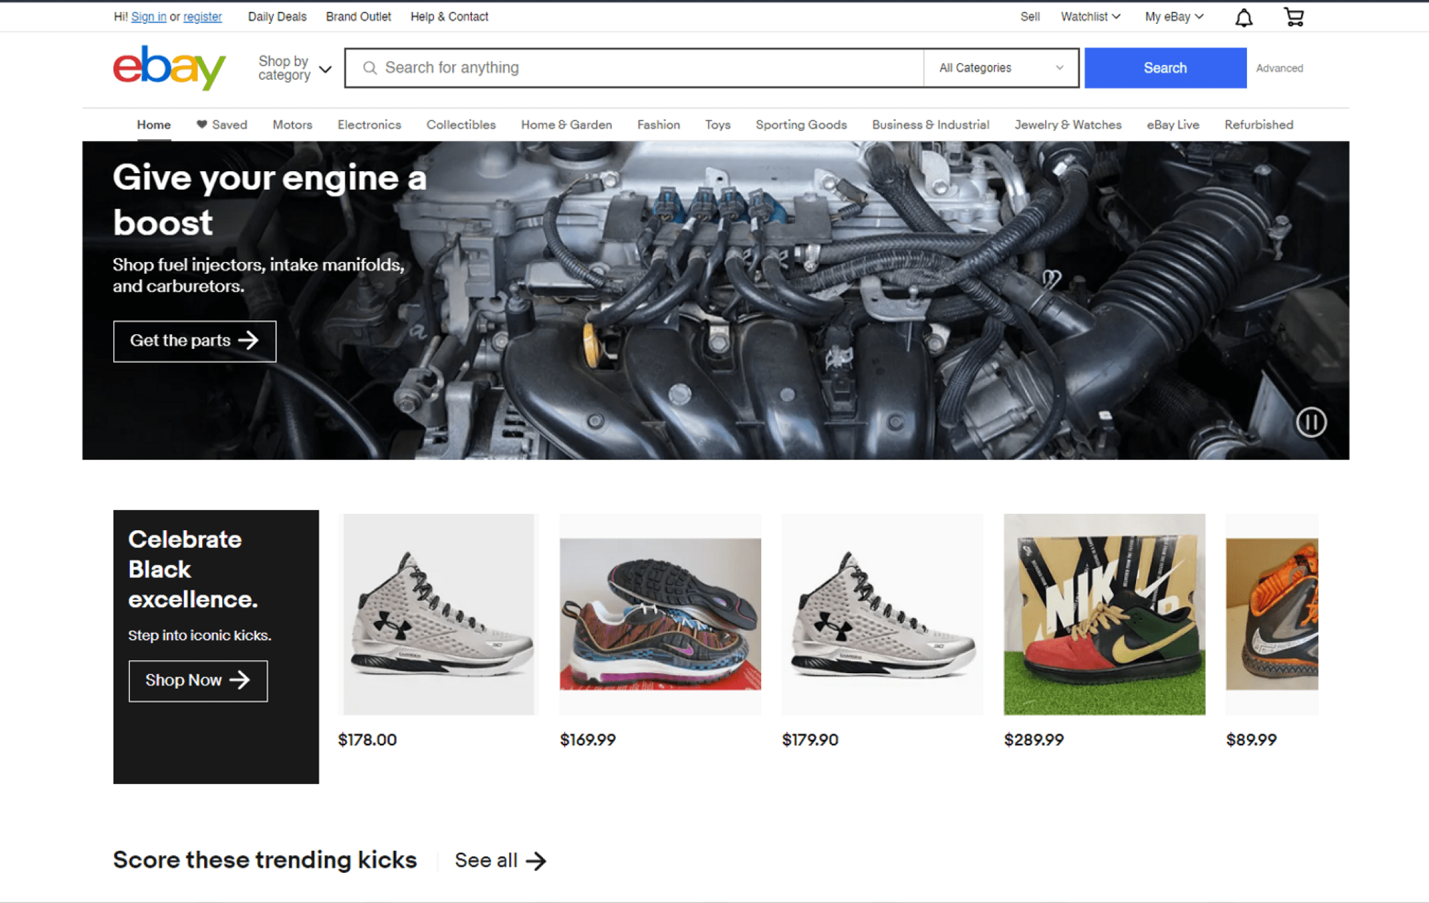Viewport: 1429px width, 903px height.
Task: Click the Saved heart icon
Action: 202,124
